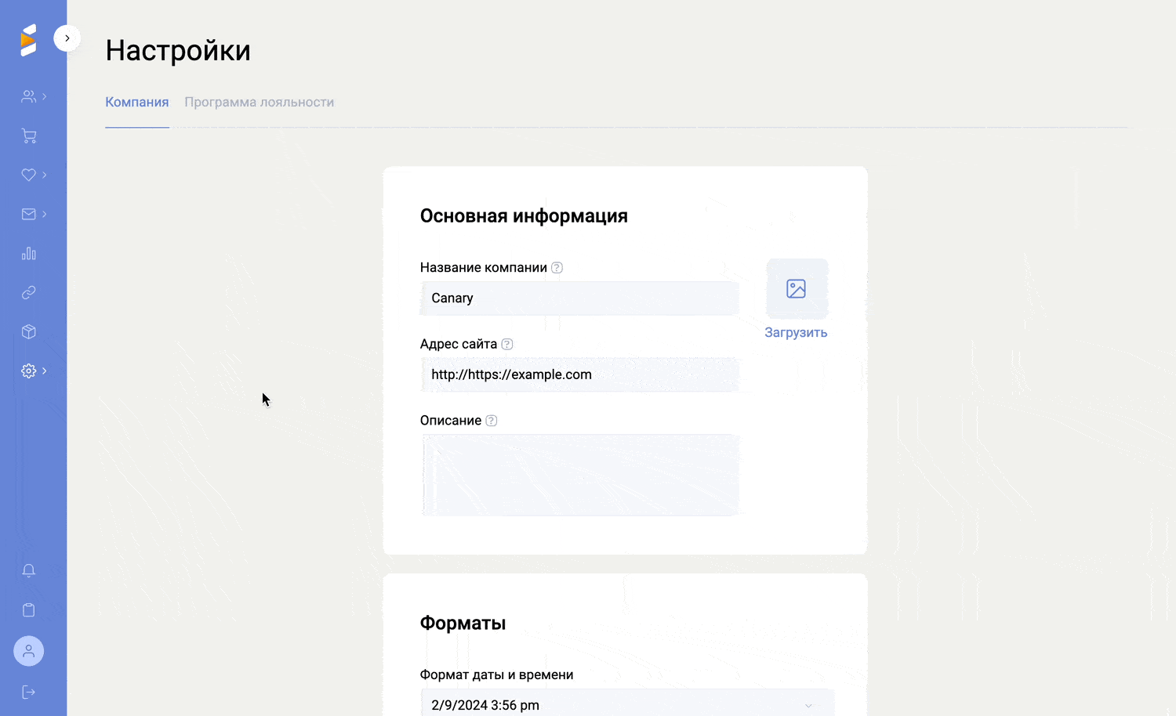
Task: Open the analytics bar chart icon
Action: [29, 254]
